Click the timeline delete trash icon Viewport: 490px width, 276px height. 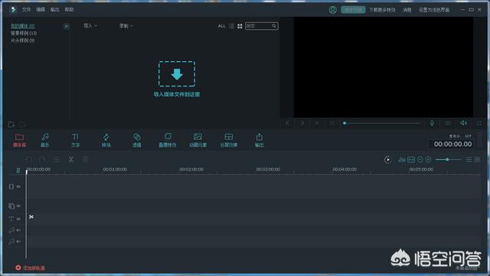click(x=85, y=160)
